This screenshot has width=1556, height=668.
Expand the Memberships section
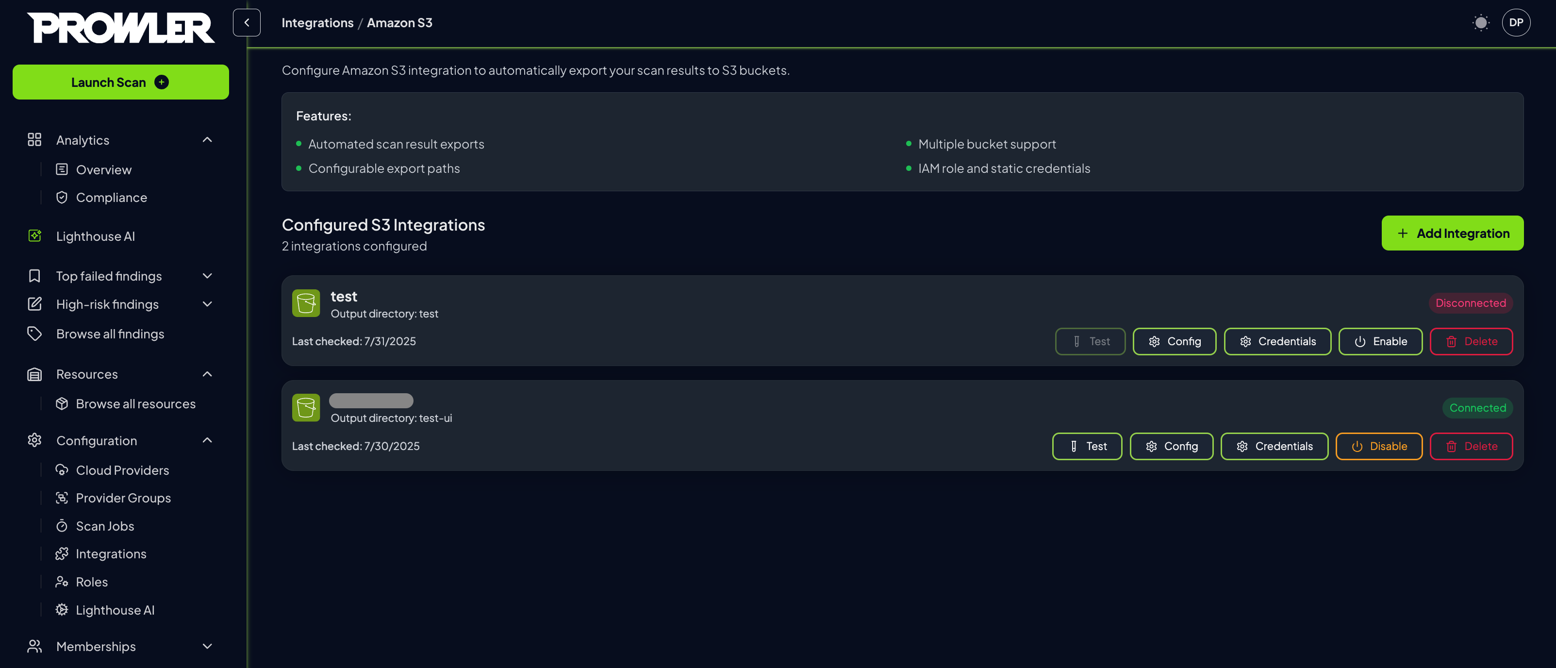pyautogui.click(x=207, y=646)
